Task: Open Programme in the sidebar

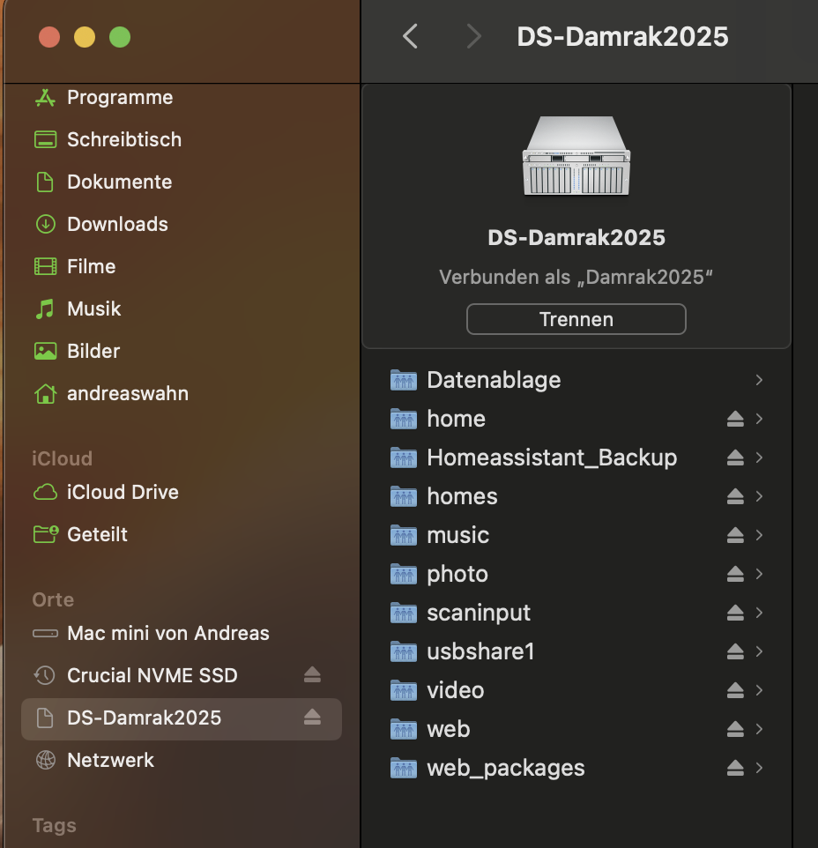Action: coord(181,97)
